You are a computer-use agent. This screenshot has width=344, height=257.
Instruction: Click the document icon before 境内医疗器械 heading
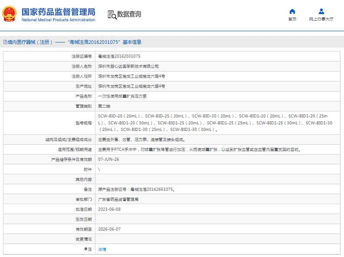pyautogui.click(x=5, y=42)
